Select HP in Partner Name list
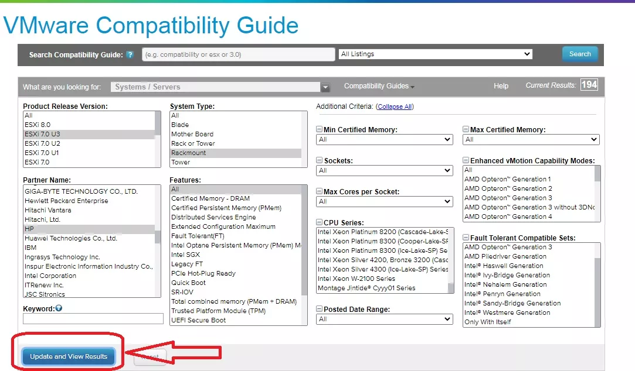The width and height of the screenshot is (635, 371). (x=89, y=229)
